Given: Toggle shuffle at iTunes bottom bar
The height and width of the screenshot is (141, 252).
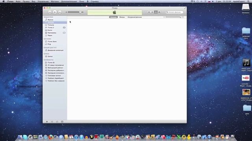Looking at the screenshot, I should (52, 122).
